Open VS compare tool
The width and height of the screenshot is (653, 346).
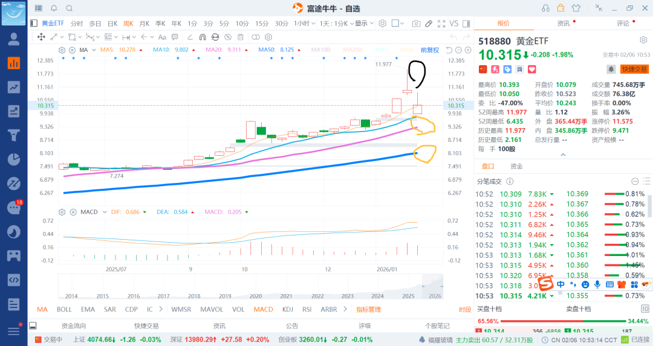[x=454, y=24]
